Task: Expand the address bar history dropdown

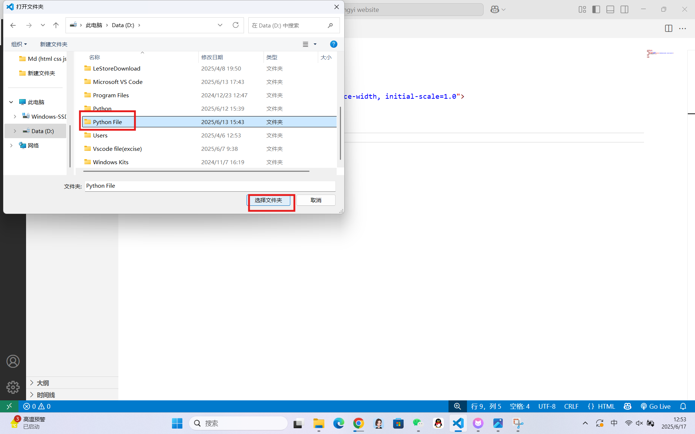Action: (220, 25)
